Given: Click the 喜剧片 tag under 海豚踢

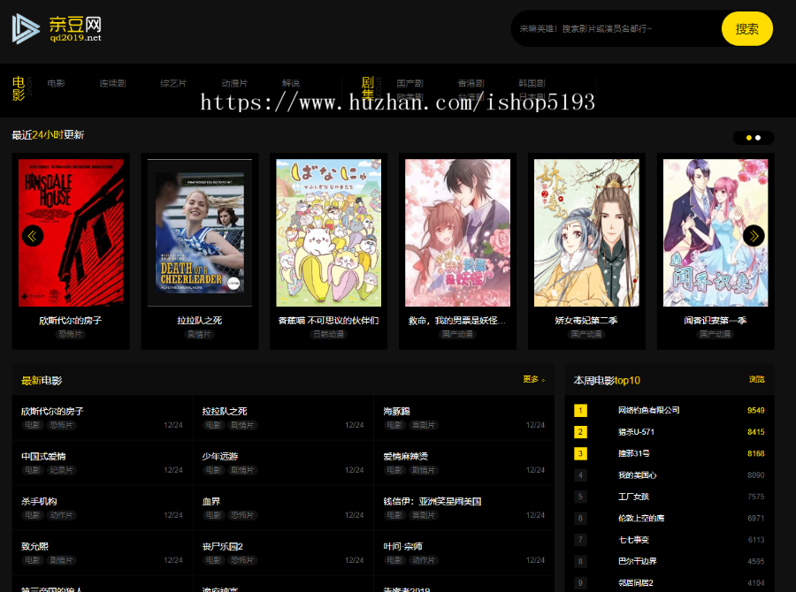Looking at the screenshot, I should pyautogui.click(x=424, y=425).
